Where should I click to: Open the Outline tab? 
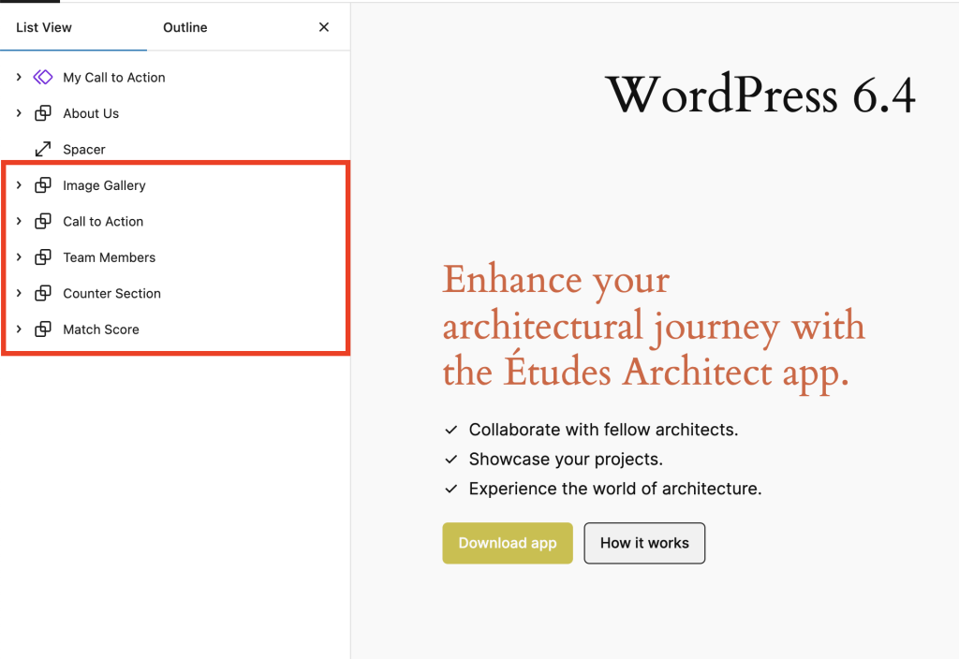point(185,27)
